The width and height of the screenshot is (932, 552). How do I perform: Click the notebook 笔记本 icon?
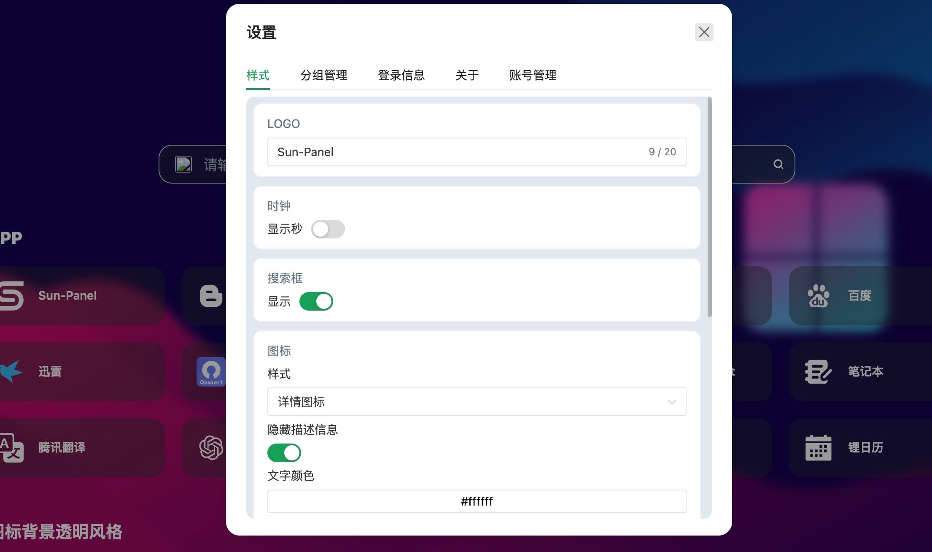click(818, 372)
